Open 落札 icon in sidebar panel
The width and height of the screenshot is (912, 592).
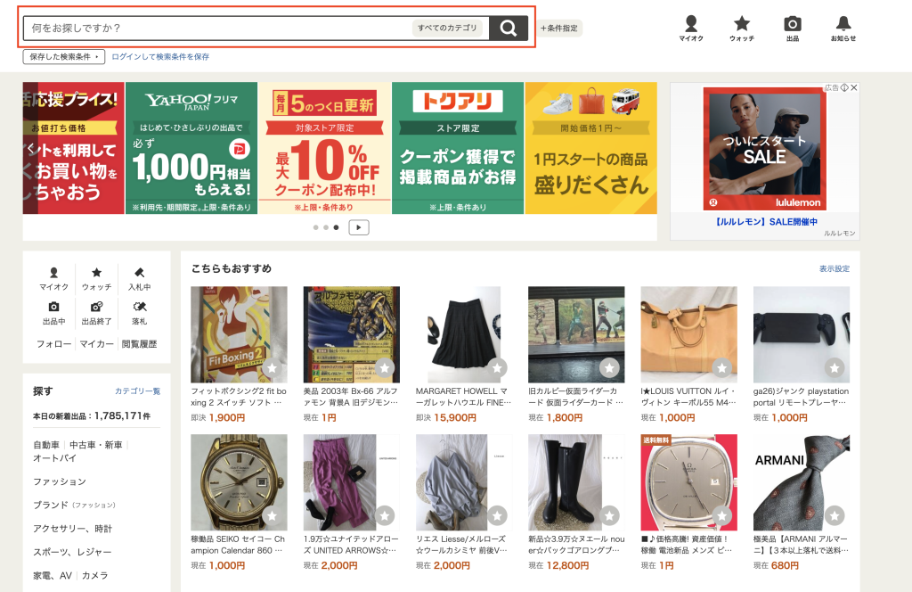click(140, 313)
